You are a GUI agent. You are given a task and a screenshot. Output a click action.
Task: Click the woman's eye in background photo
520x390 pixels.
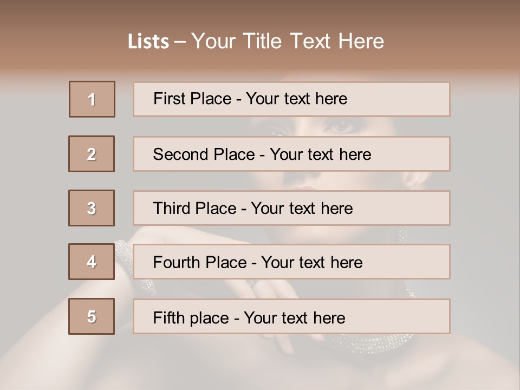click(x=342, y=127)
